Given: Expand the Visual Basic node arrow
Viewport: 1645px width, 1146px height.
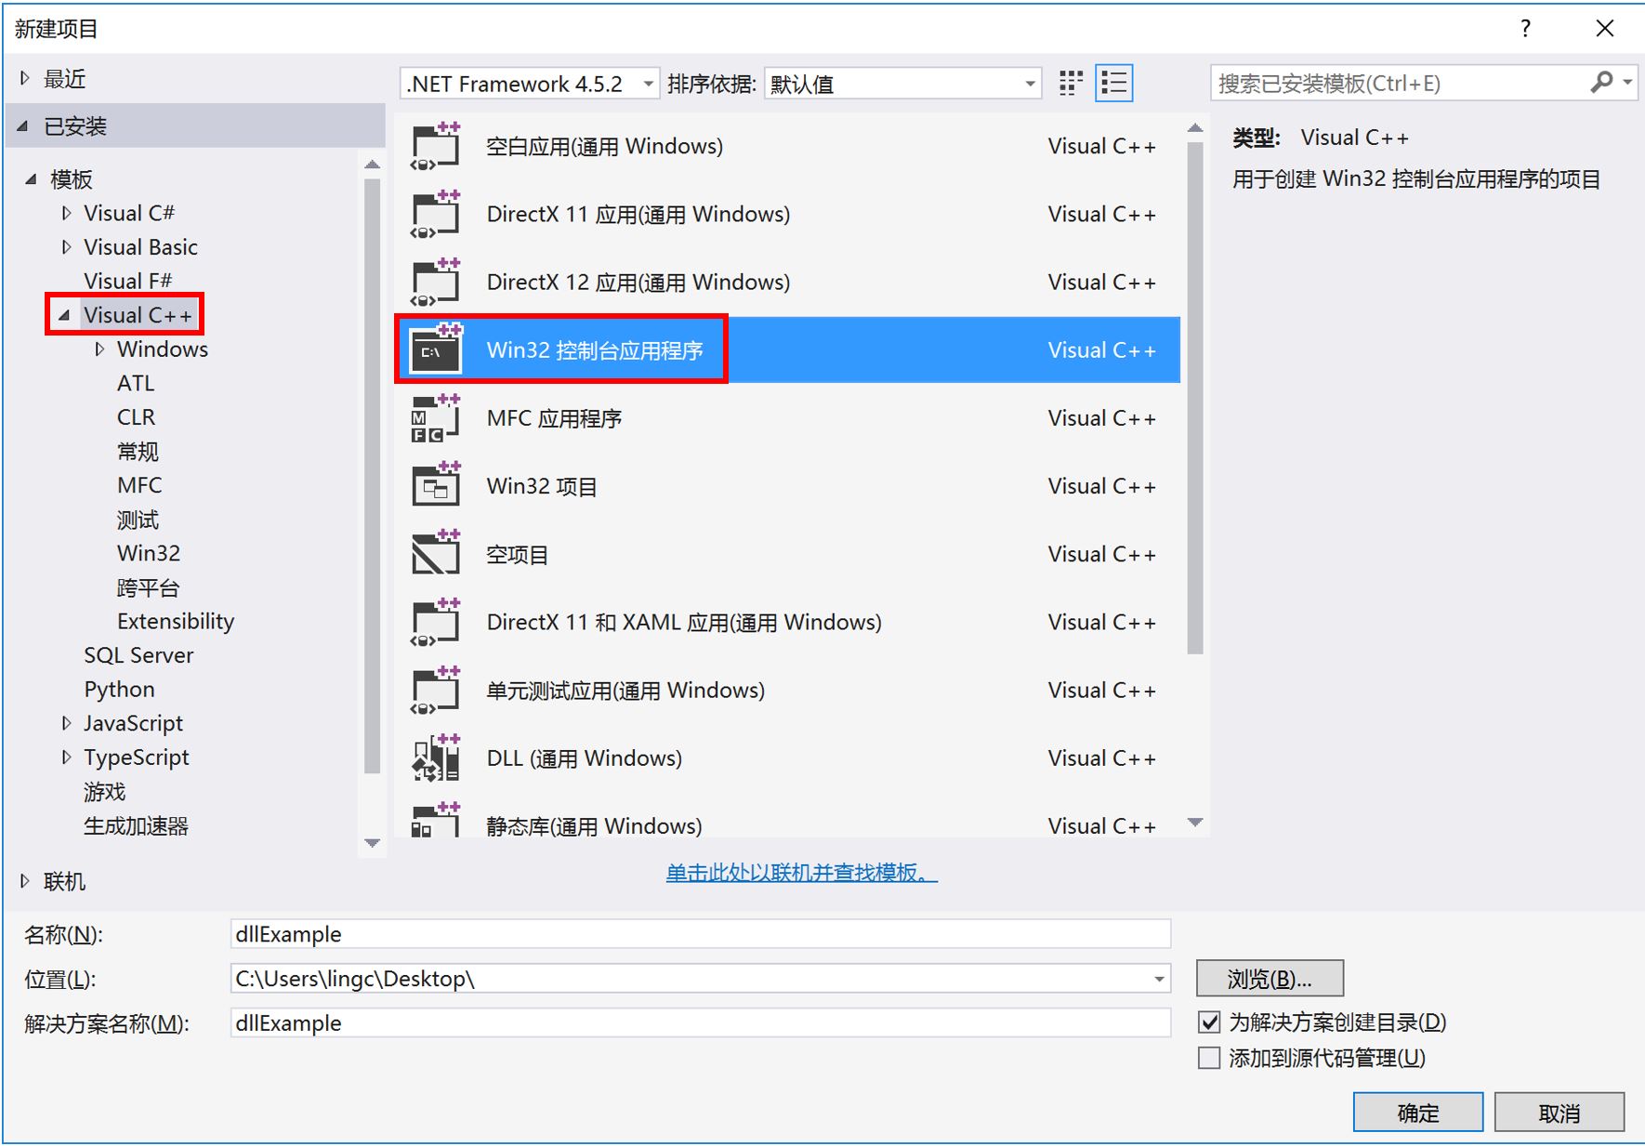Looking at the screenshot, I should coord(66,247).
